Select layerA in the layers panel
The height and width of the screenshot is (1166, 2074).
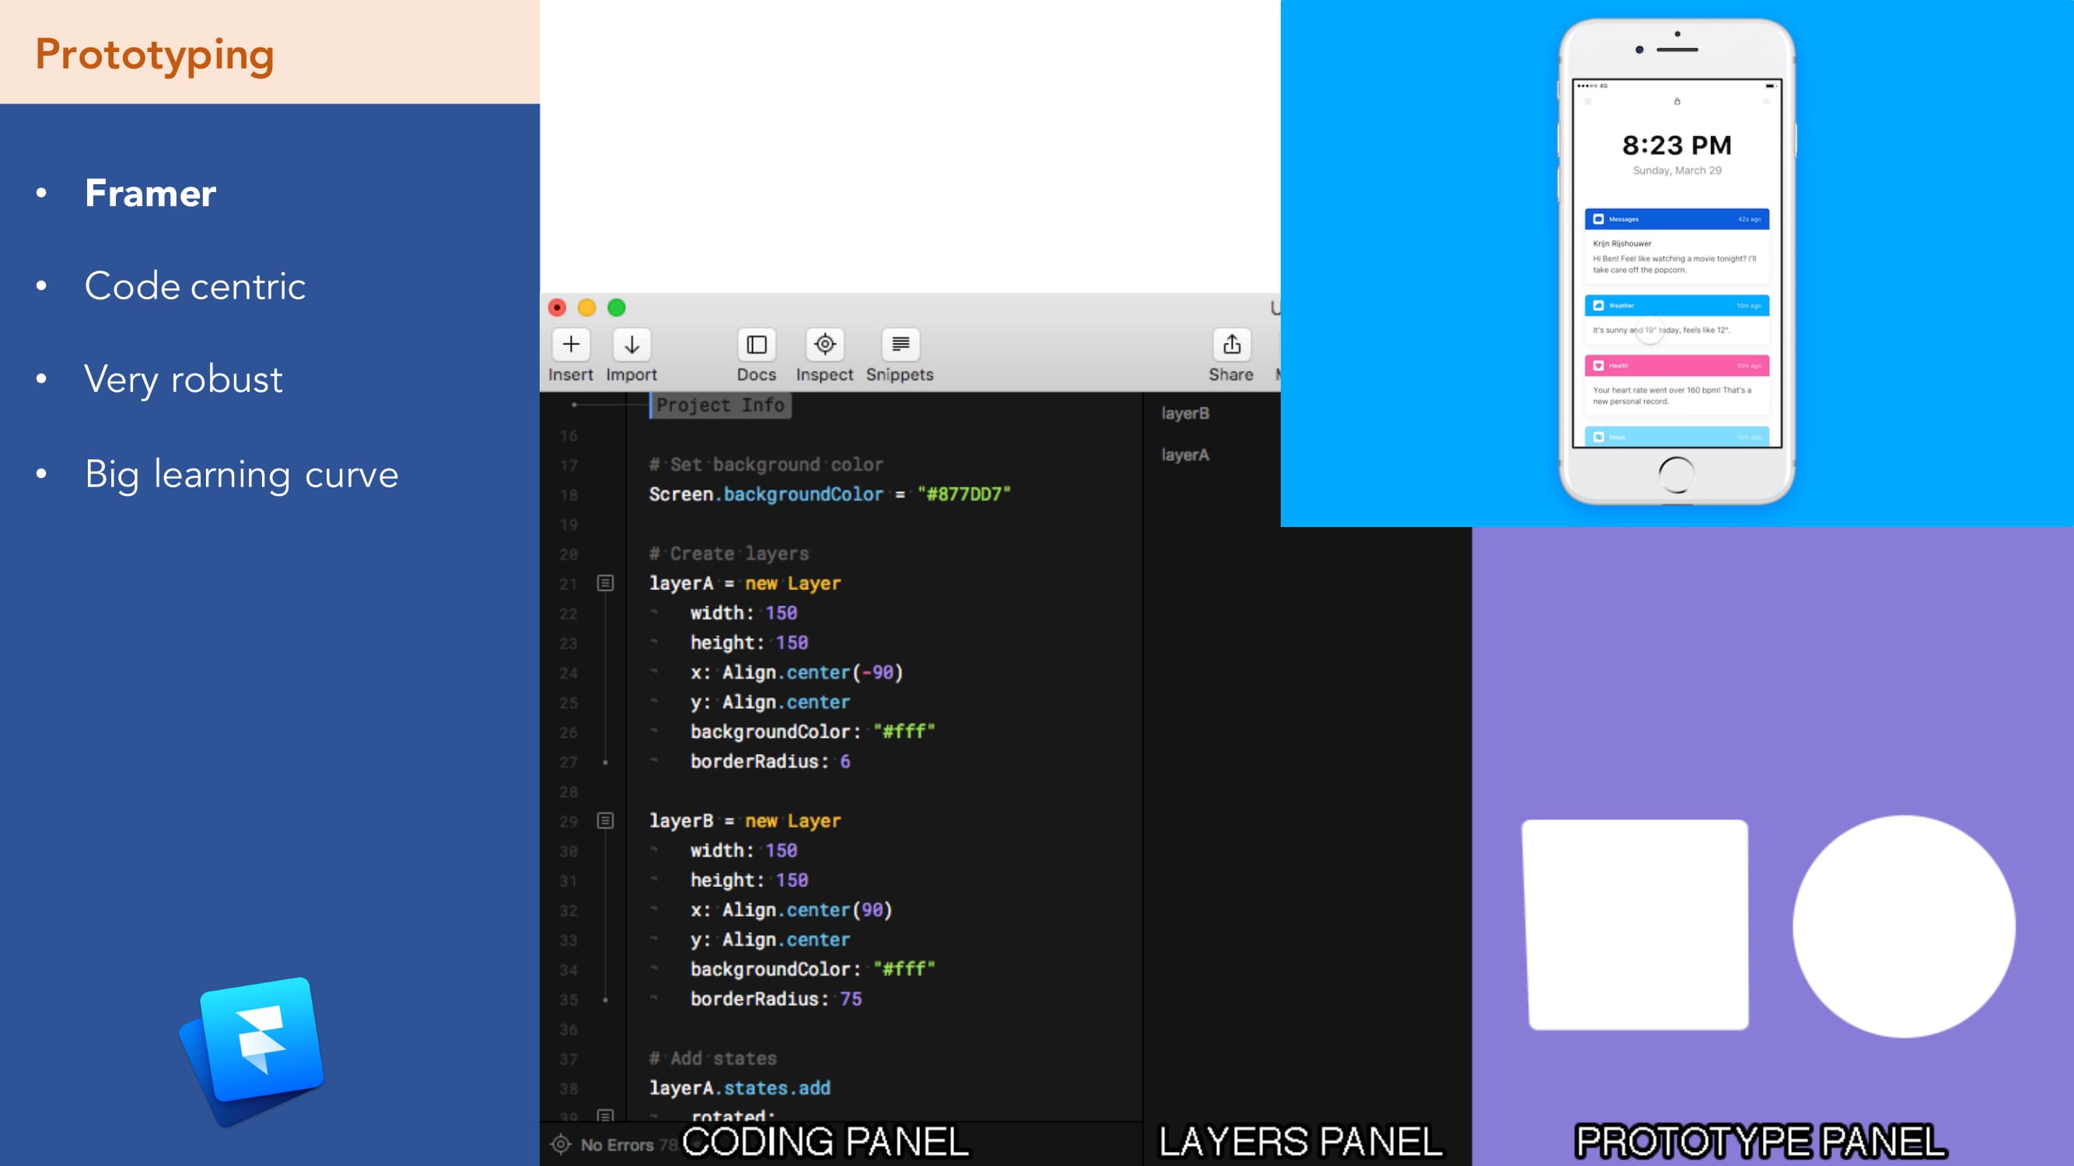pos(1184,455)
